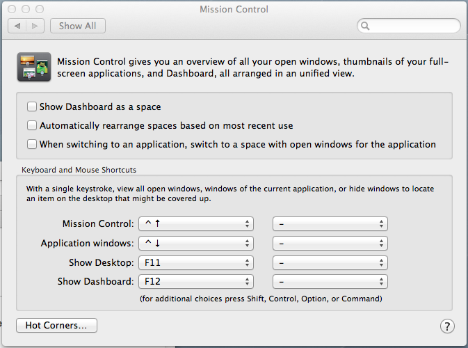Open Application windows keyboard shortcut dropdown
This screenshot has width=468, height=348.
click(196, 243)
